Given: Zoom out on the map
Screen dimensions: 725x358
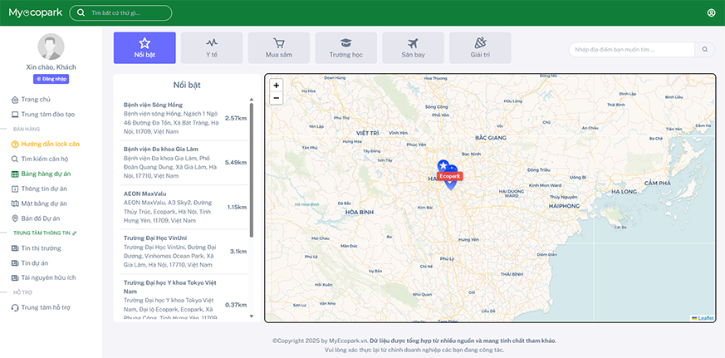Looking at the screenshot, I should [276, 98].
